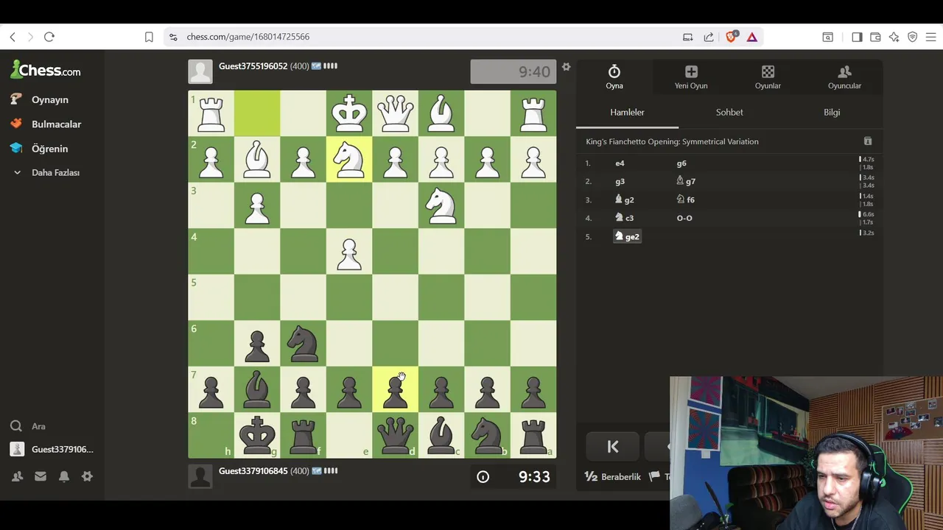Open site settings icon beside URL

pyautogui.click(x=172, y=37)
